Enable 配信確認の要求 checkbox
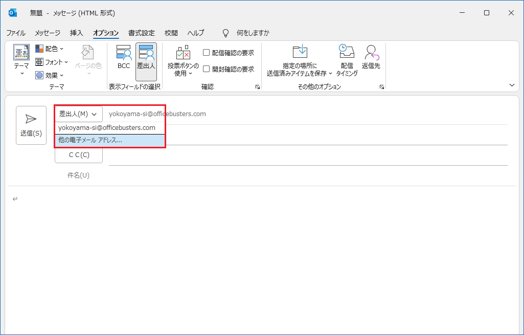This screenshot has width=524, height=335. [x=207, y=53]
